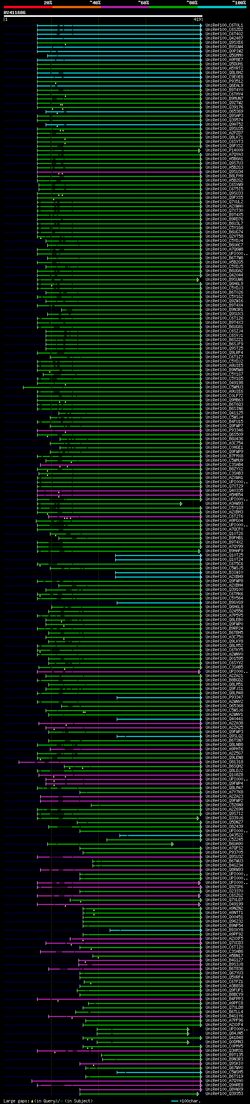The image size is (250, 1104).
Task: Open hit UniRef100_C6SZD2
Action: click(x=224, y=30)
